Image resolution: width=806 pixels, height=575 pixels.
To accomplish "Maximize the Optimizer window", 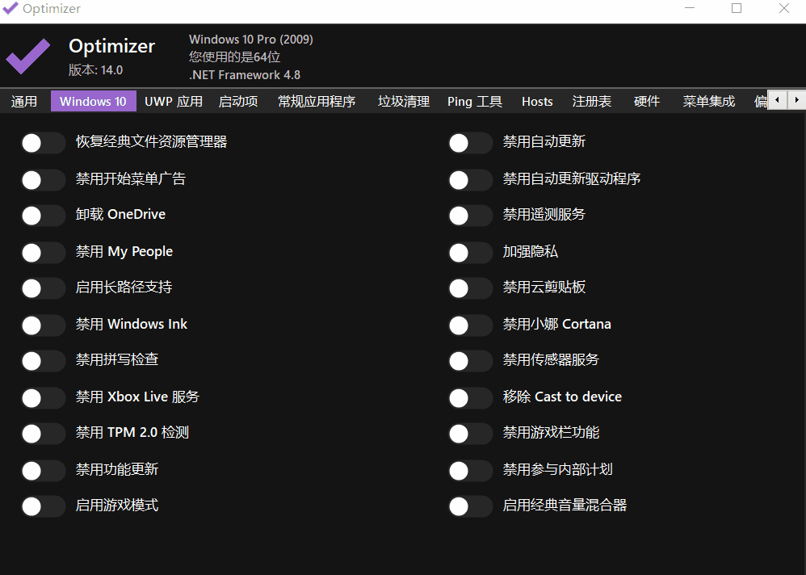I will click(x=737, y=8).
